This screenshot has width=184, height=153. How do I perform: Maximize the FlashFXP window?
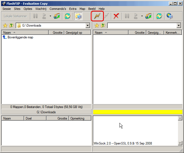[x=175, y=4]
